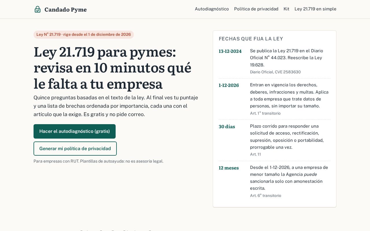Click the 30 días timeline label

click(x=227, y=127)
